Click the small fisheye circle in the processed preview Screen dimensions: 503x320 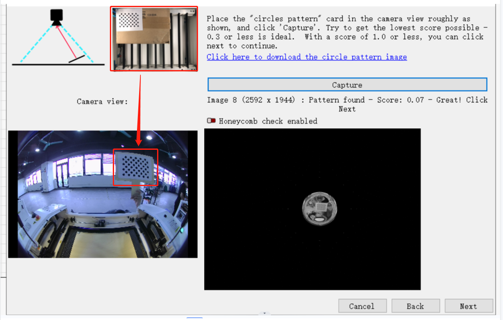tap(319, 209)
